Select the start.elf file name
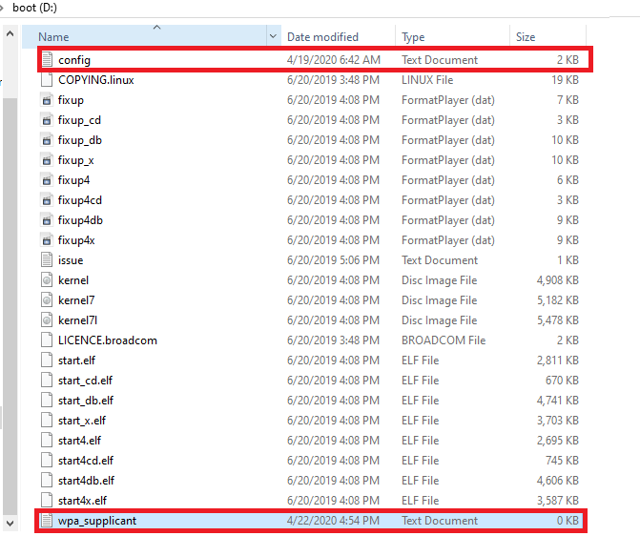This screenshot has width=640, height=536. pyautogui.click(x=76, y=361)
